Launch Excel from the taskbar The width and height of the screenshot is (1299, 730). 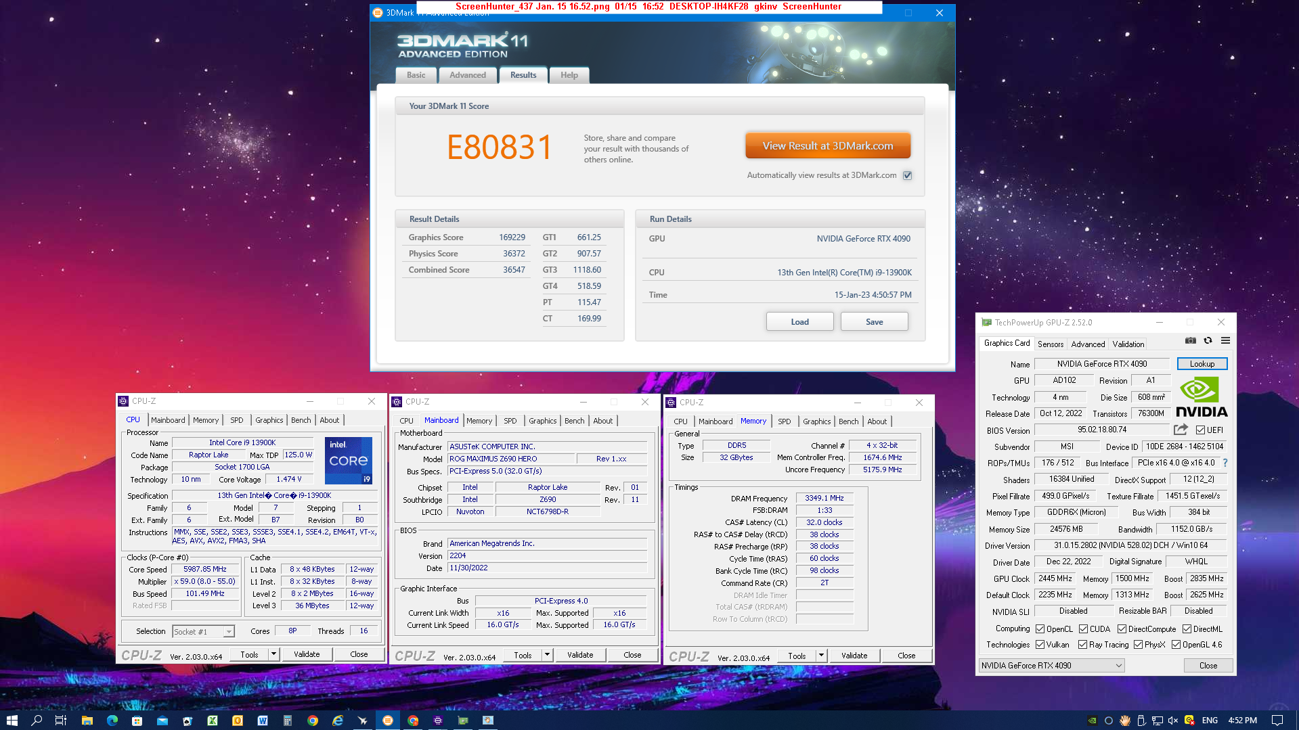click(x=213, y=721)
